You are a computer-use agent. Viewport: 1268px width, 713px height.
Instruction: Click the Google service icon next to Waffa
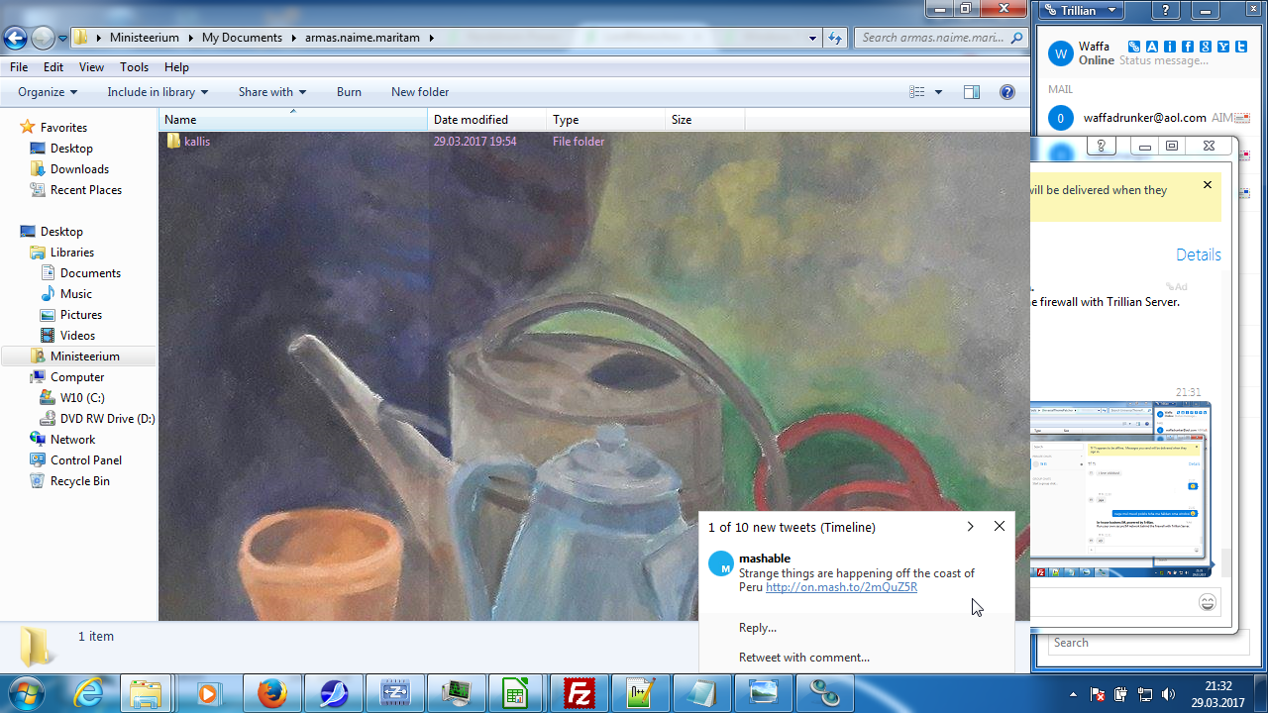click(1206, 47)
